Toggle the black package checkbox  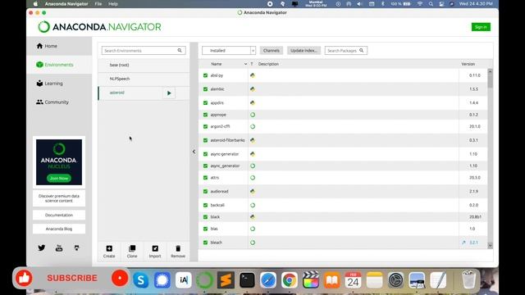205,217
